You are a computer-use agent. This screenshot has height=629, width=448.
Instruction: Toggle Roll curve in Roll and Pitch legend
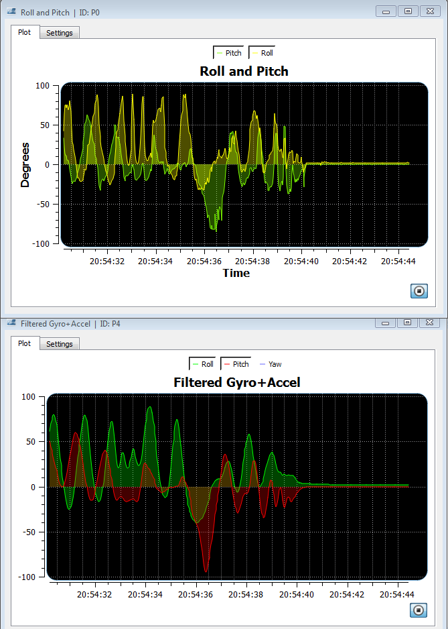(262, 53)
